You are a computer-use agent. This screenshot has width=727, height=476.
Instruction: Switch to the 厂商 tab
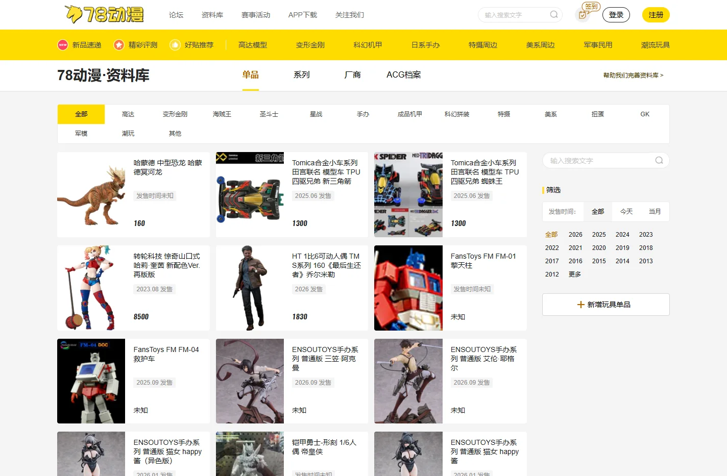(x=353, y=75)
